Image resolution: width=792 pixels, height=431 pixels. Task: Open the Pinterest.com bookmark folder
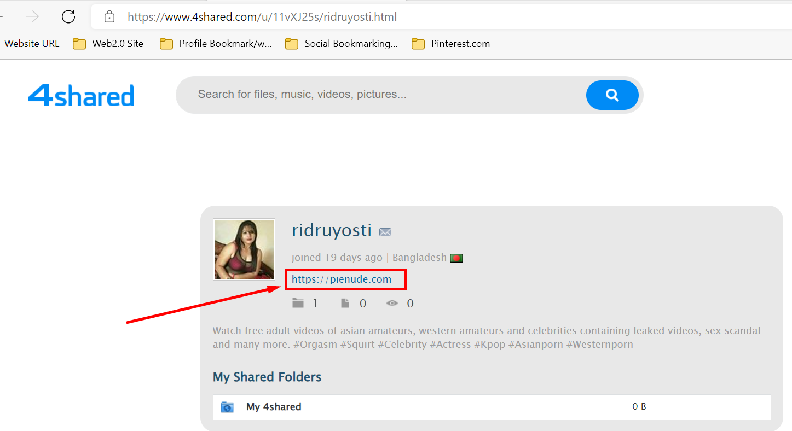(451, 44)
